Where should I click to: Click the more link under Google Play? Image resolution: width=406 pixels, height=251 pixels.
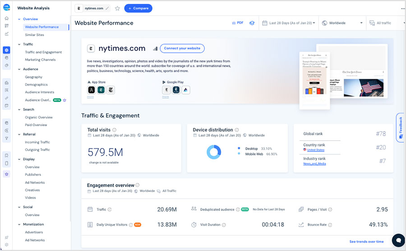coord(166,96)
